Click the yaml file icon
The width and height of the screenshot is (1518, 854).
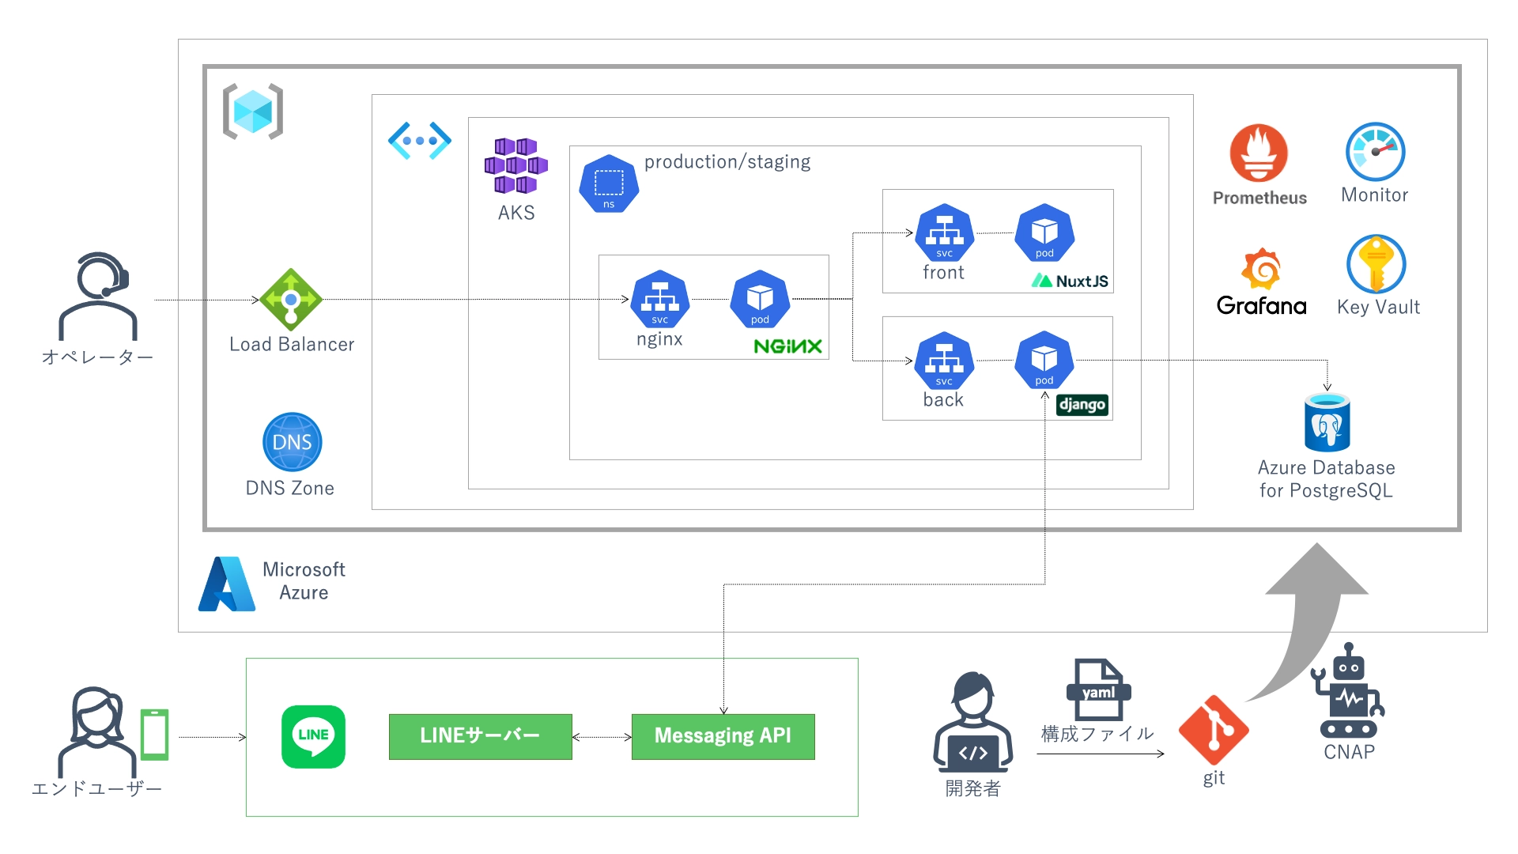(x=1098, y=690)
